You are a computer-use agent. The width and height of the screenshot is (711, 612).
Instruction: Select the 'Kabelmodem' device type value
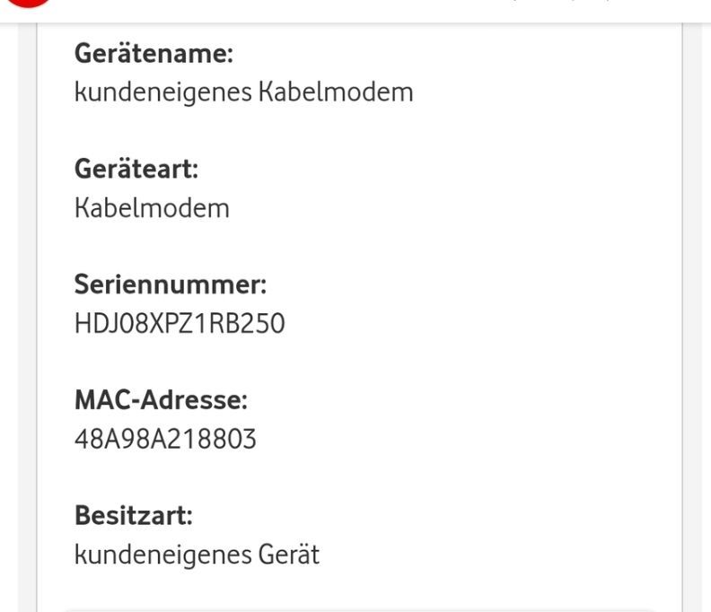pos(152,208)
